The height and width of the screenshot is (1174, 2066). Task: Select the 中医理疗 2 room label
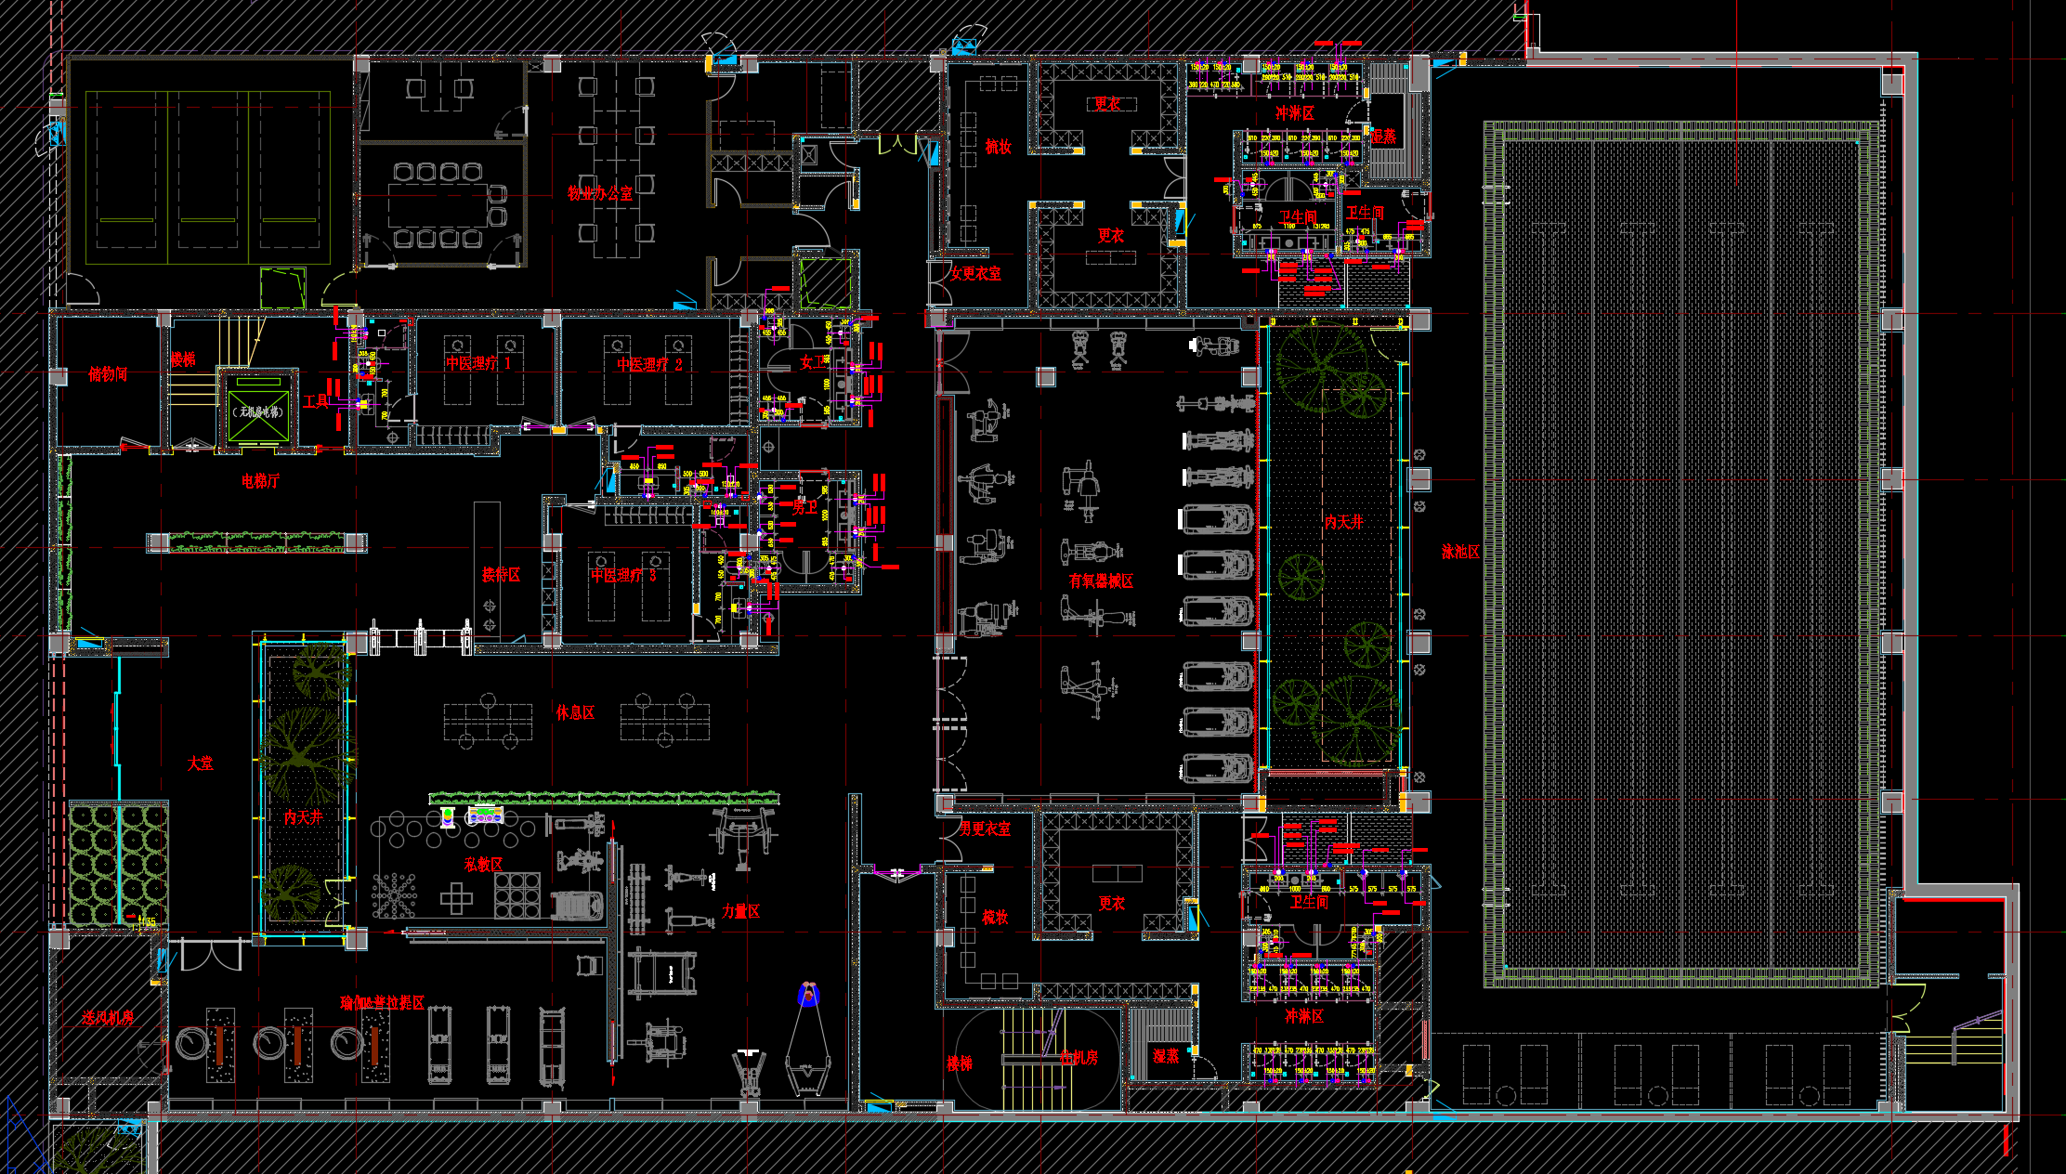point(649,365)
